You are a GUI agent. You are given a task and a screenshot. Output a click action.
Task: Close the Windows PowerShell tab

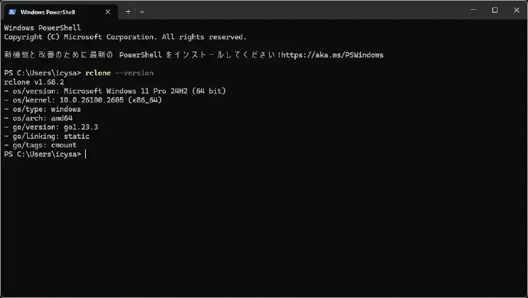pyautogui.click(x=108, y=12)
